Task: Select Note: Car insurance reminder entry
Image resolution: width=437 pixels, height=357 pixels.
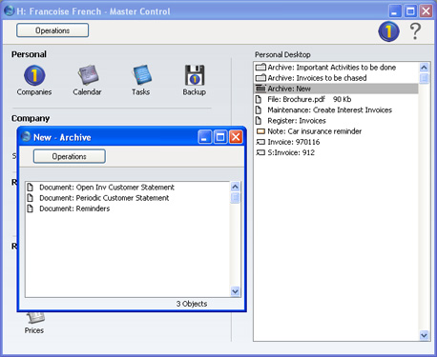Action: (x=336, y=131)
